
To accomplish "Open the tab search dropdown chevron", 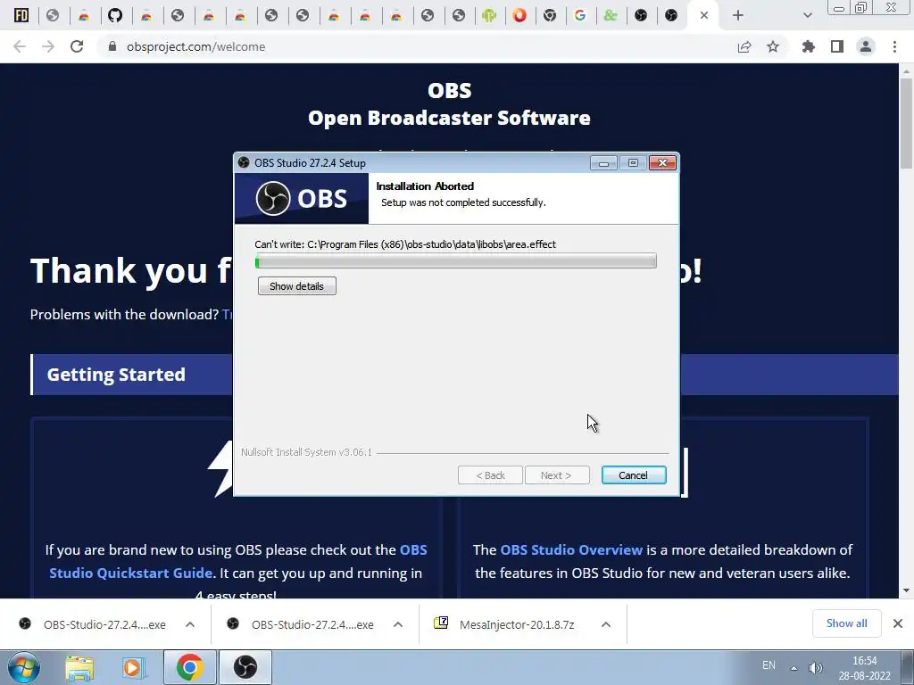I will point(807,15).
